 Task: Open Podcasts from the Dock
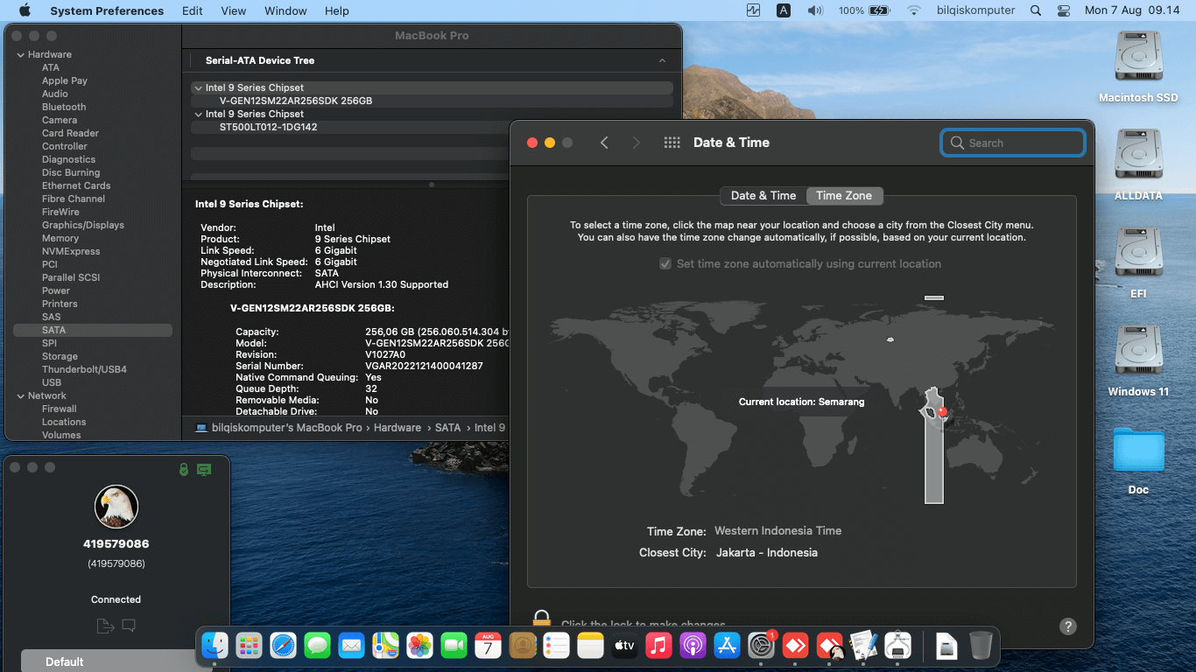click(x=693, y=646)
